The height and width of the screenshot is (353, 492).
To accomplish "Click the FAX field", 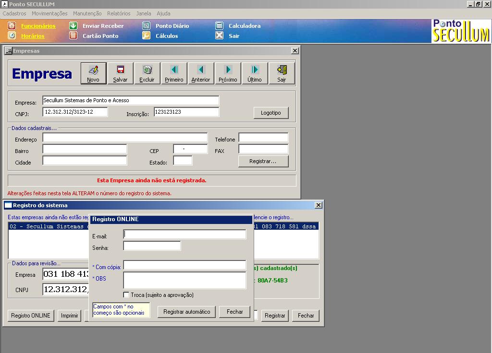I will click(x=263, y=149).
